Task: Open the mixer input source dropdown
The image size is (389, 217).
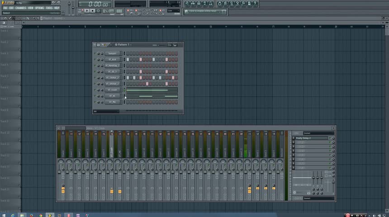Action: coord(319,133)
